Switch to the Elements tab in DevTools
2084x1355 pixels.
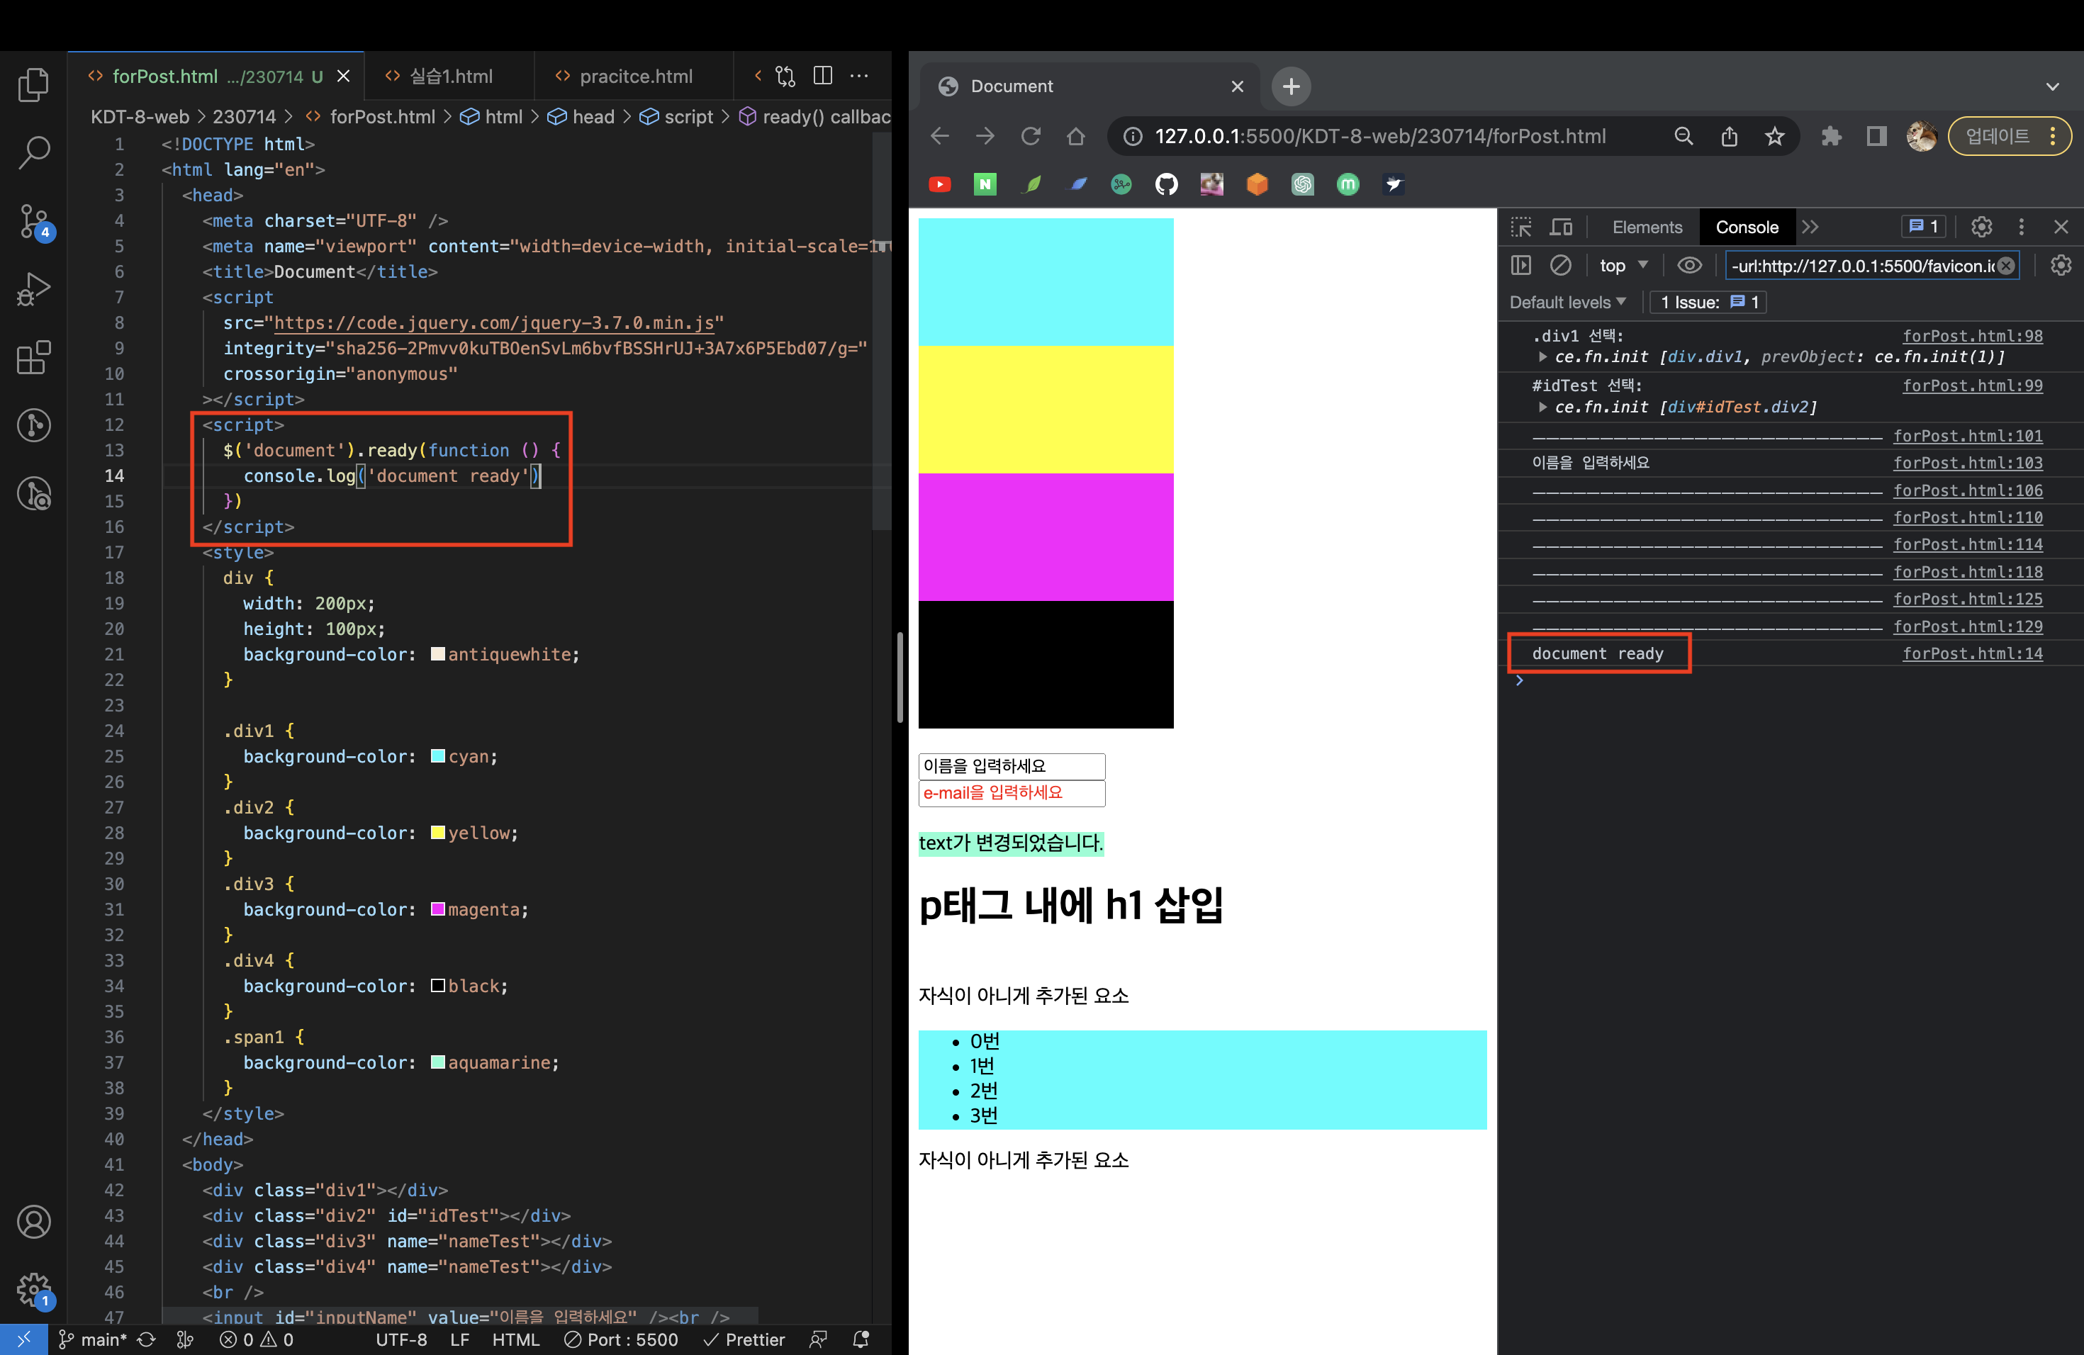(x=1647, y=227)
